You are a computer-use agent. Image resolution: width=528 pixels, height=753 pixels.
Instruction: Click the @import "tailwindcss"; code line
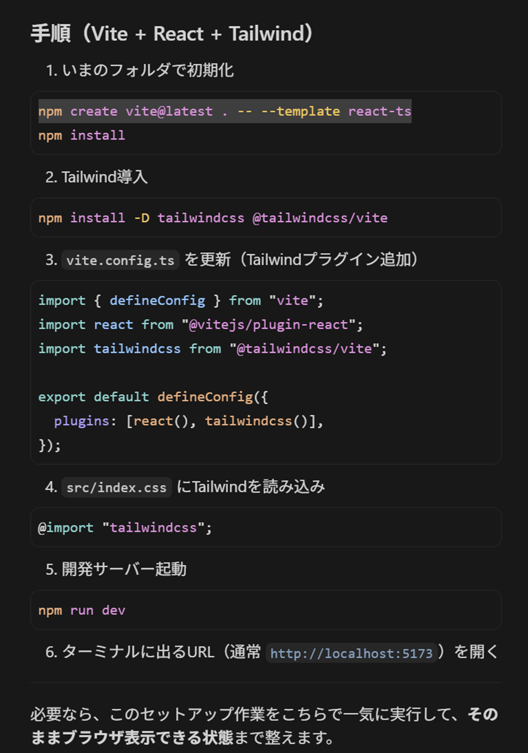pos(125,527)
